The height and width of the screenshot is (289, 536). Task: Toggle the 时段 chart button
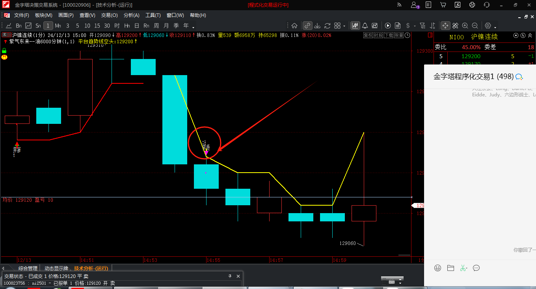click(x=378, y=35)
